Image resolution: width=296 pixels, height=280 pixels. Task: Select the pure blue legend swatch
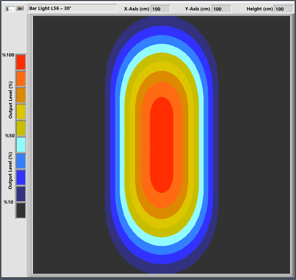click(x=21, y=178)
